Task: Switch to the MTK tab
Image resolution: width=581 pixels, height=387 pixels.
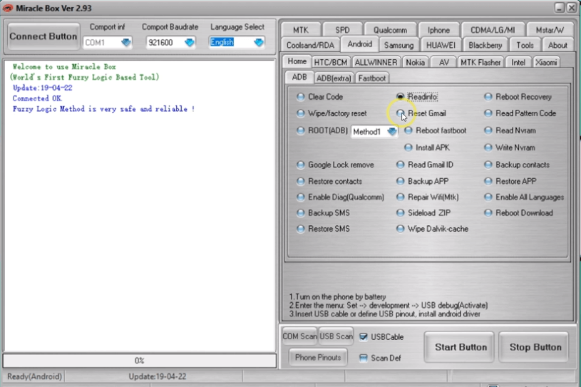Action: 301,30
